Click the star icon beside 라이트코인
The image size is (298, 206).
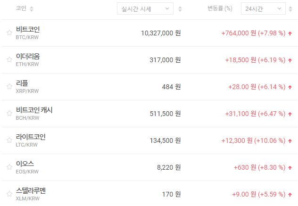9,140
